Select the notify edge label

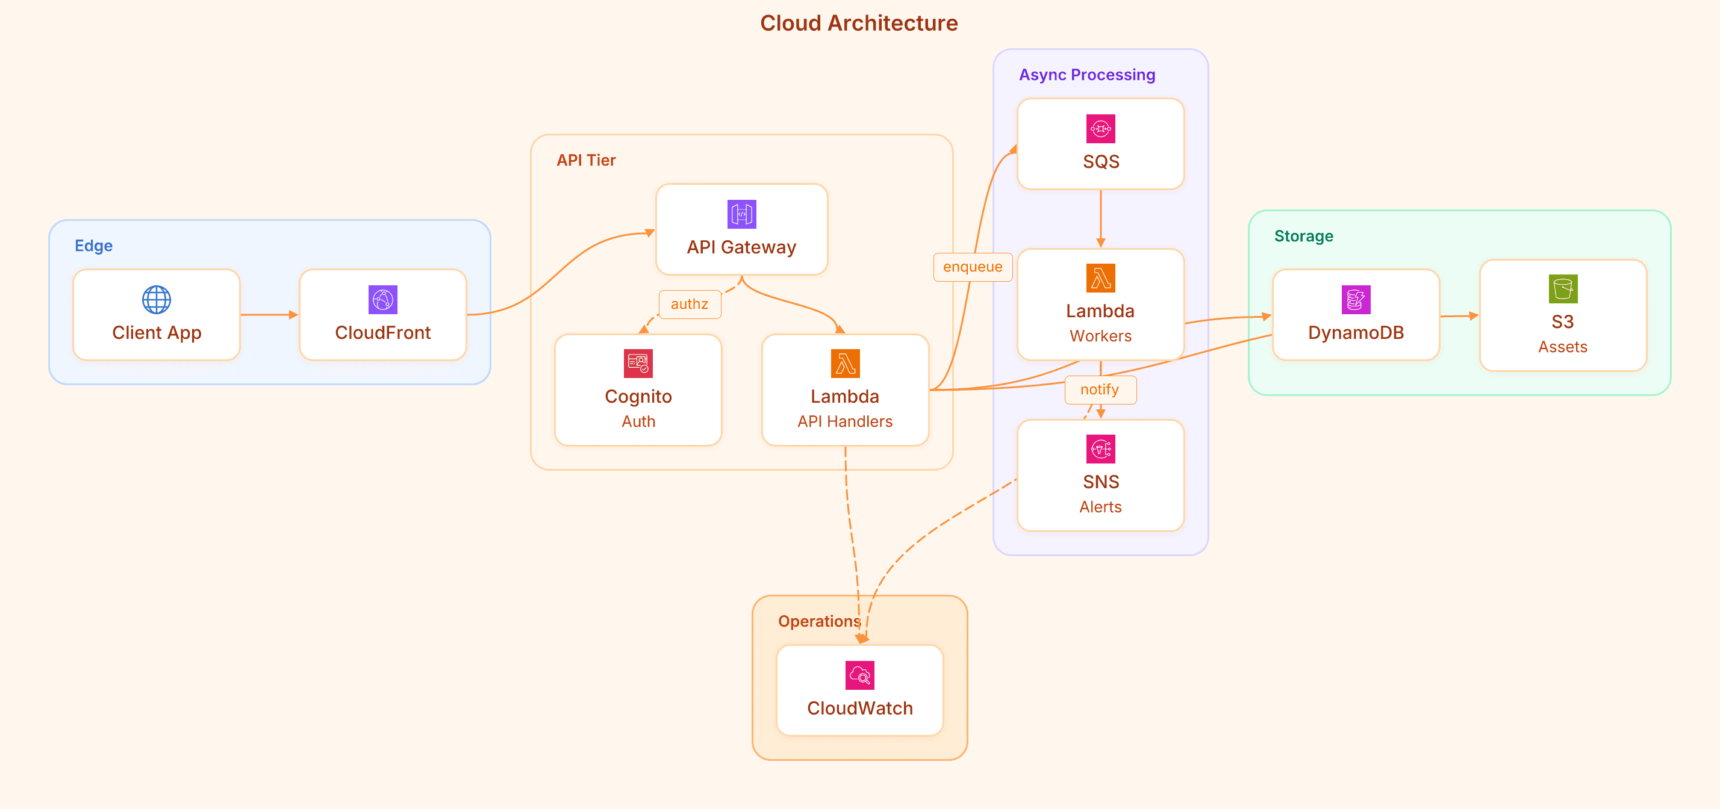[x=1099, y=390]
